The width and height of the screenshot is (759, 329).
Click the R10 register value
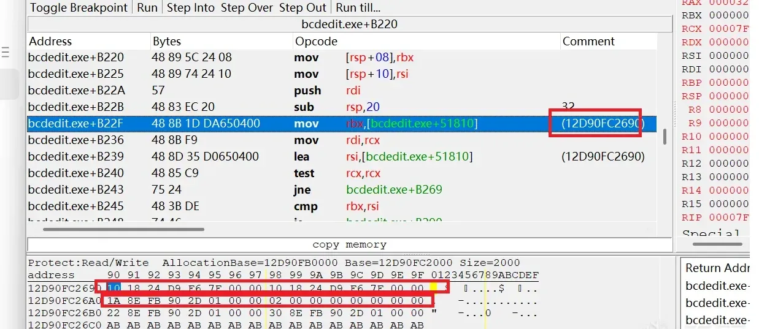tap(728, 137)
